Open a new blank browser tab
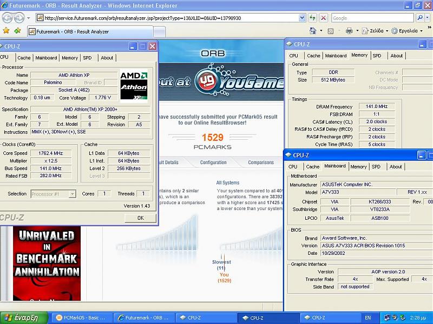Image resolution: width=433 pixels, height=324 pixels. pyautogui.click(x=159, y=32)
